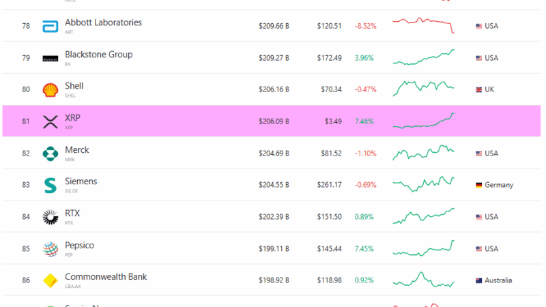This screenshot has height=307, width=546.
Task: Click the Shell logo icon
Action: pos(50,90)
